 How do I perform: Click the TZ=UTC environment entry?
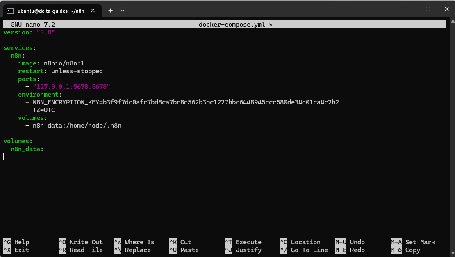click(x=44, y=110)
